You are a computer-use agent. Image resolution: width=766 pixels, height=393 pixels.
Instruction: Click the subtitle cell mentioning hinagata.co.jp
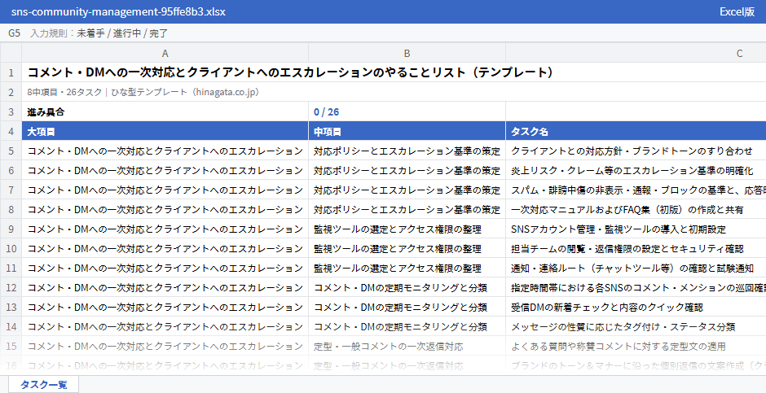pyautogui.click(x=394, y=92)
